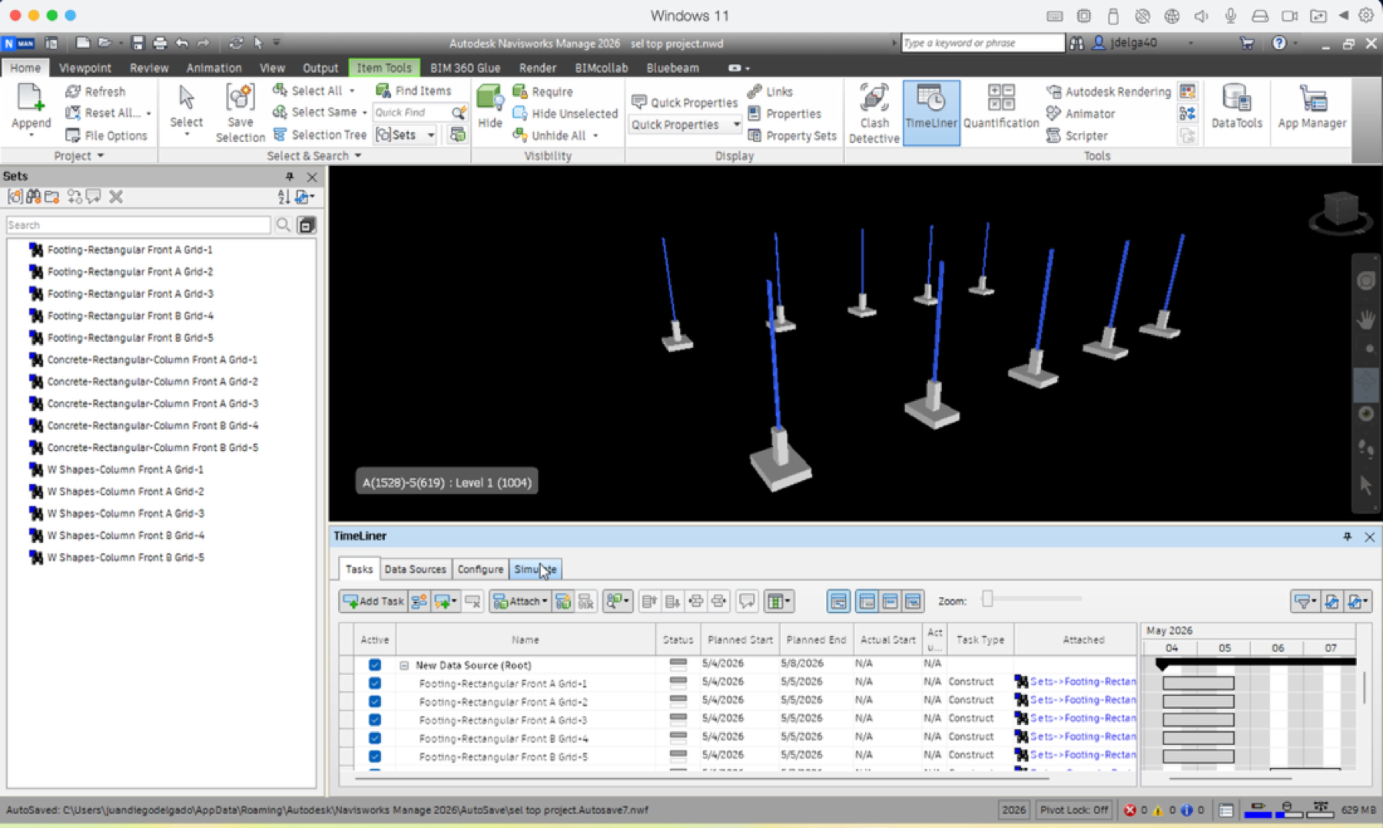Open the Scripter tool
The height and width of the screenshot is (828, 1383).
click(1077, 136)
